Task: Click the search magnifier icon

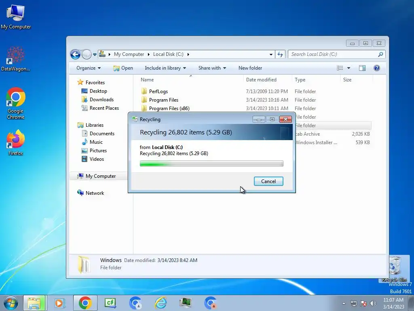Action: 380,54
